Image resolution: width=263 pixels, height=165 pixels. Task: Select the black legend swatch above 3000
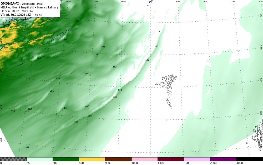tap(250, 159)
